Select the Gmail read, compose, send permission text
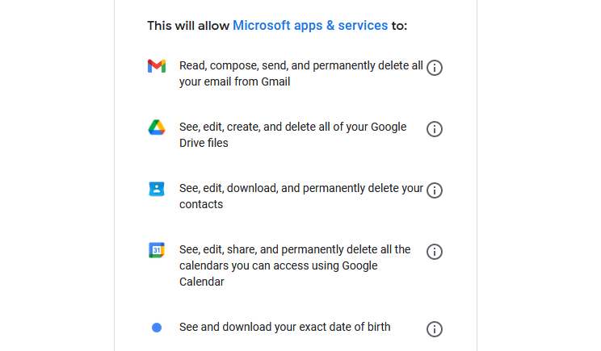This screenshot has height=351, width=601. (300, 73)
